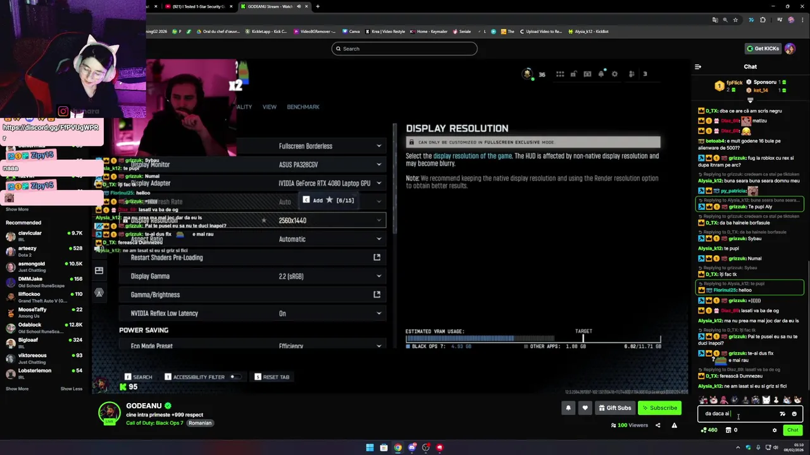Open the emoji picker in chat input

(x=794, y=414)
